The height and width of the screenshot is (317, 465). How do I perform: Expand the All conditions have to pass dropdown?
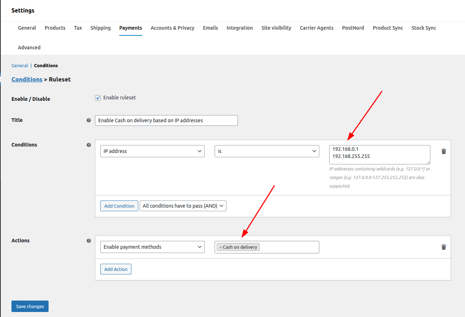click(183, 206)
